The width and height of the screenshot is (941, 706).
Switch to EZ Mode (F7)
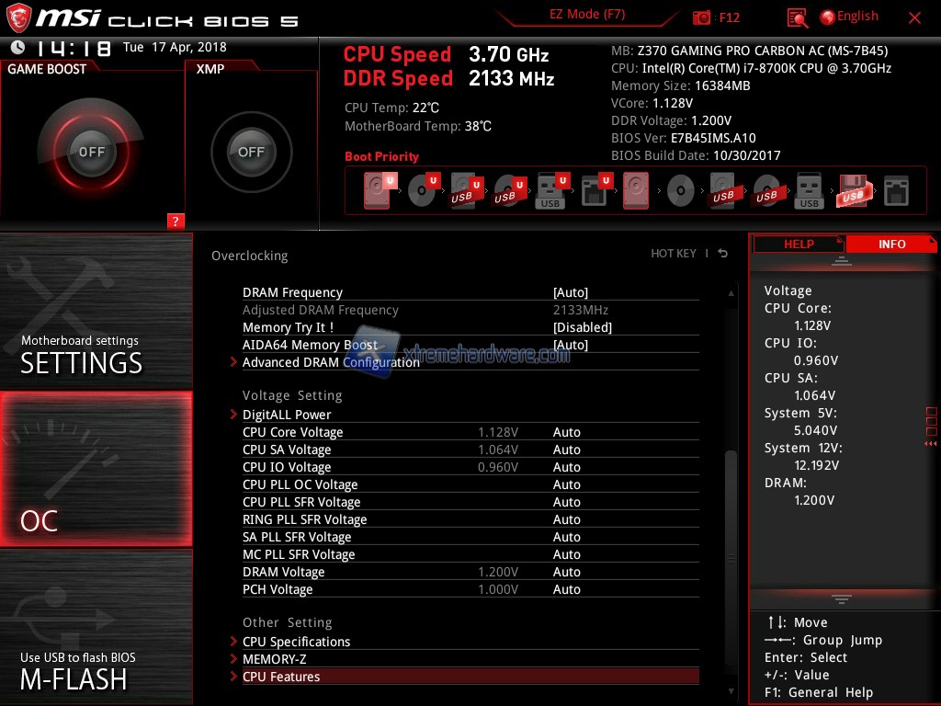[x=588, y=15]
